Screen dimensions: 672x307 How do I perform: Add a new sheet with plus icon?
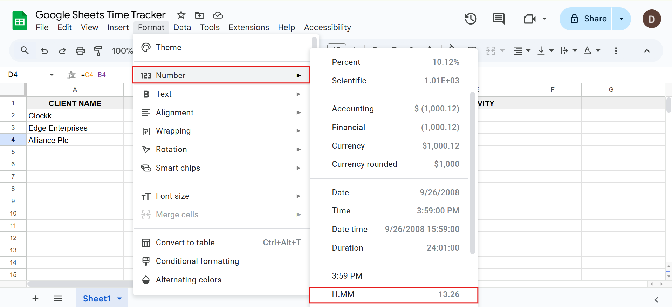point(35,298)
